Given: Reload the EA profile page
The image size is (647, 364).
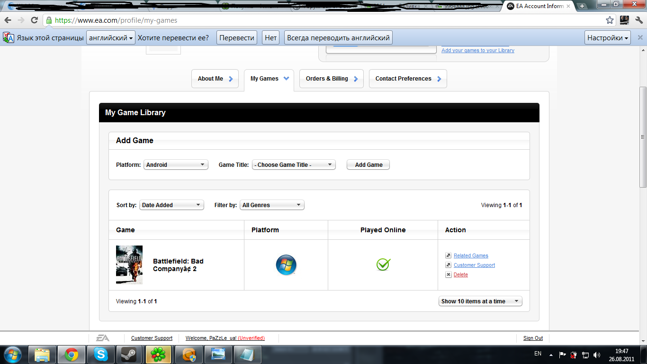Looking at the screenshot, I should coord(34,20).
